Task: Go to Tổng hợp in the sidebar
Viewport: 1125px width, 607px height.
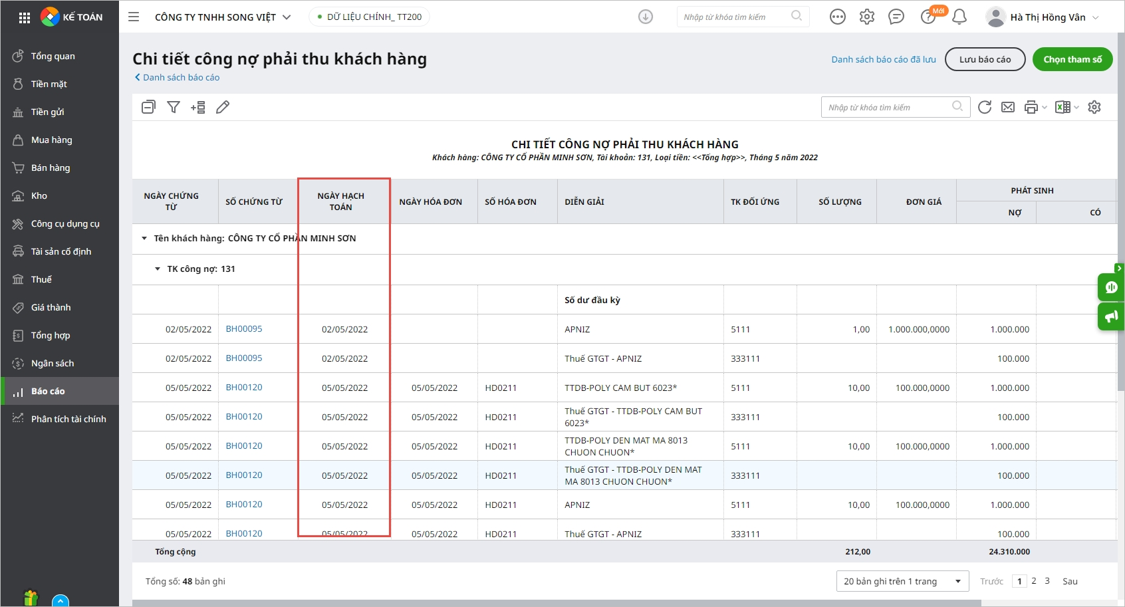Action: pos(51,335)
